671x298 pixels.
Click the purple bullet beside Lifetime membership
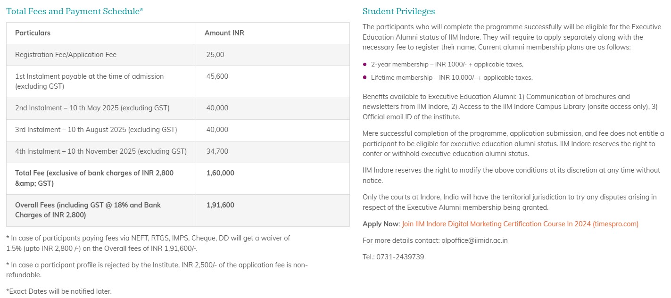tap(364, 77)
